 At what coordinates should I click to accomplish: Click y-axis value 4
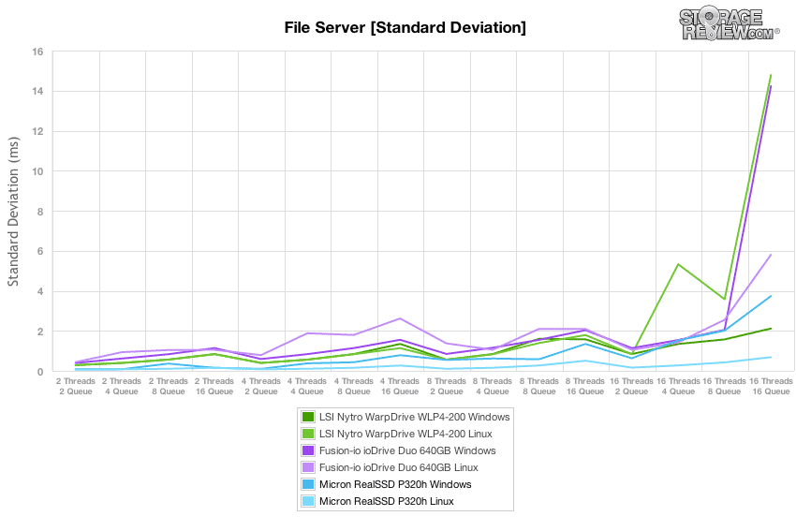[x=40, y=292]
